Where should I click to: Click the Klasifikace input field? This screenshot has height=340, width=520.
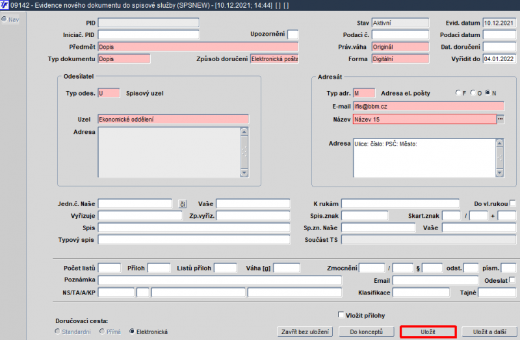421,293
